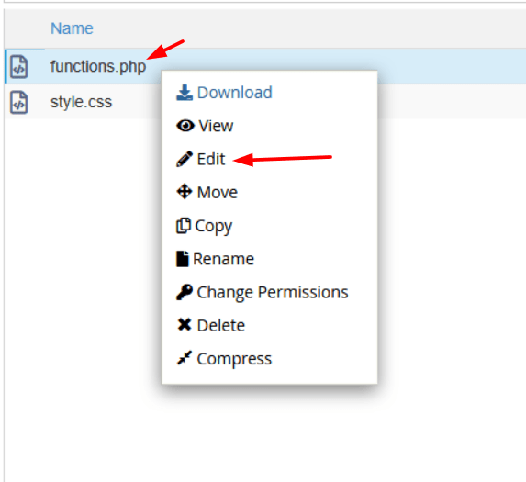Click the eye icon beside View
Viewport: 526px width, 482px height.
[x=185, y=126]
